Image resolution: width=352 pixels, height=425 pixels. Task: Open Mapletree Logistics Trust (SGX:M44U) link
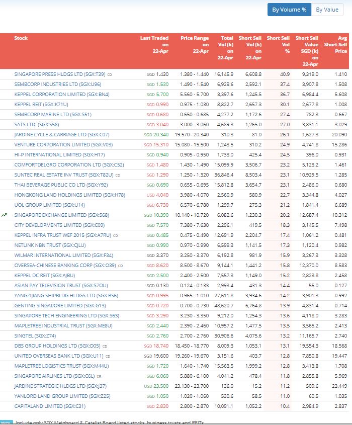coord(61,366)
